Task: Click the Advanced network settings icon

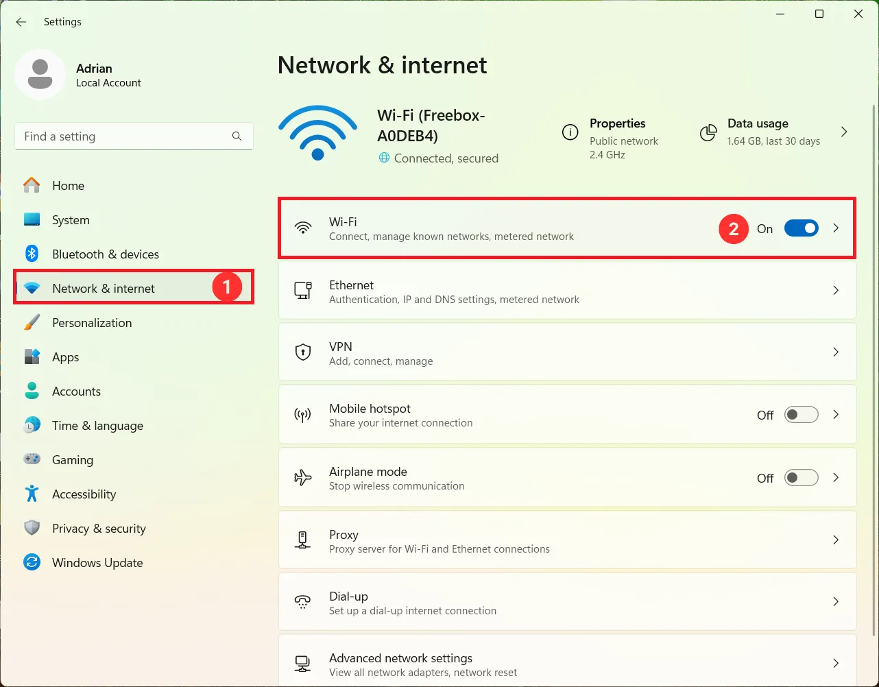Action: 302,664
